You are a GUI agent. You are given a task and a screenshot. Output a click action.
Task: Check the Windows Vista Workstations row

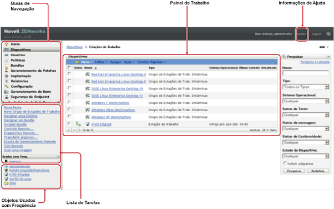pyautogui.click(x=69, y=109)
